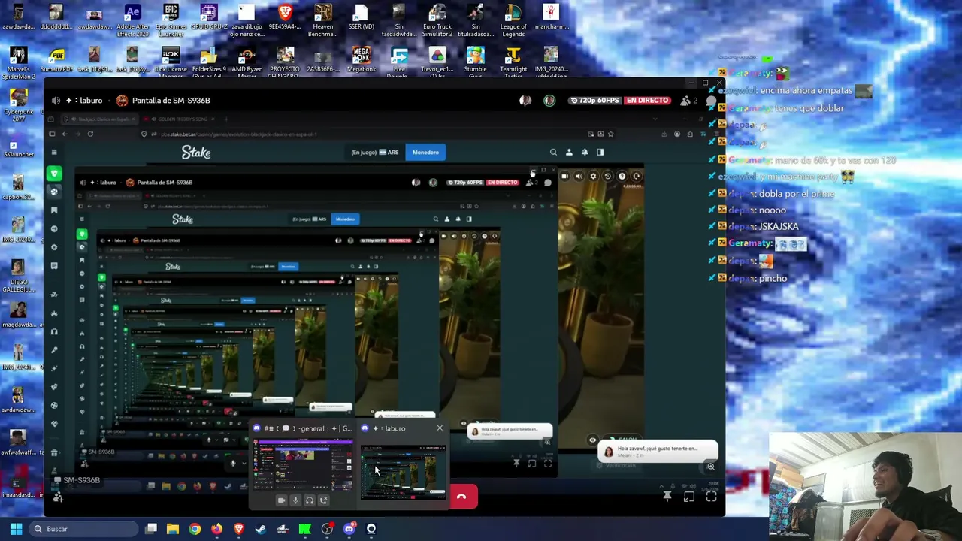Hang up with the red disconnect button

[462, 497]
